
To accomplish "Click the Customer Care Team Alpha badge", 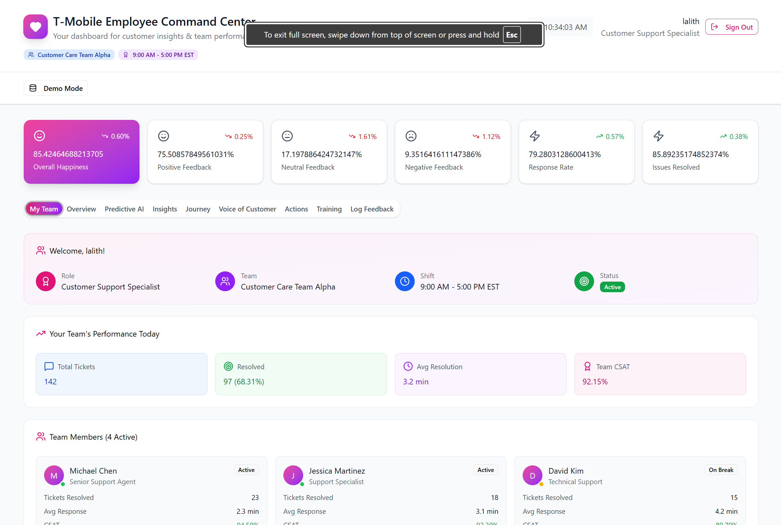I will pyautogui.click(x=69, y=55).
